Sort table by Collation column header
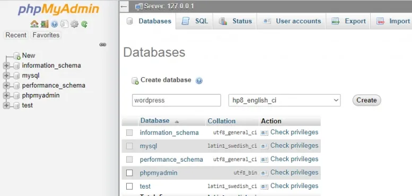412x196 pixels. coord(222,121)
